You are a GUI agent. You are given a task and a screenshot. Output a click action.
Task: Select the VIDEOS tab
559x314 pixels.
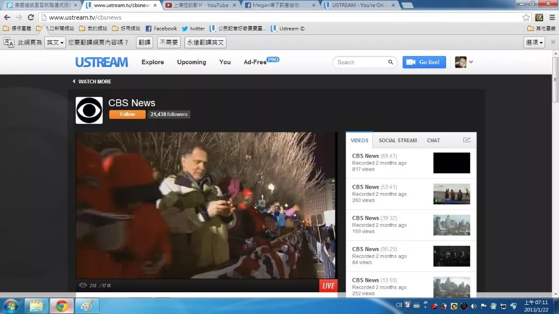coord(359,140)
